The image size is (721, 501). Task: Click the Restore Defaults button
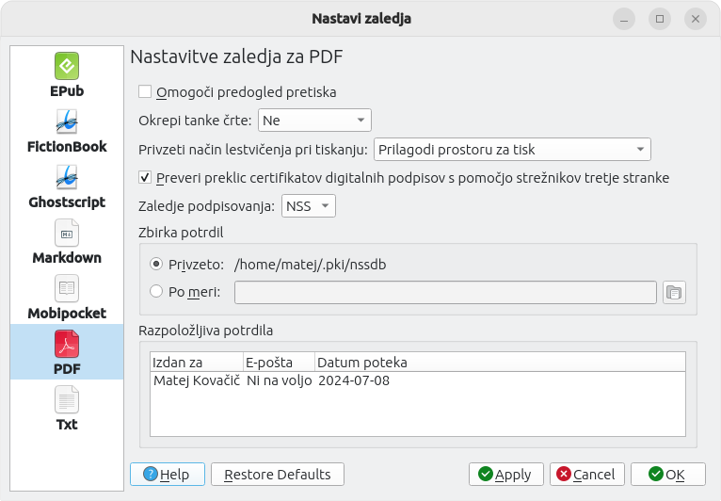point(278,475)
